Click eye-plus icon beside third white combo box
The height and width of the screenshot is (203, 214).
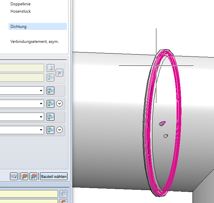[50, 117]
